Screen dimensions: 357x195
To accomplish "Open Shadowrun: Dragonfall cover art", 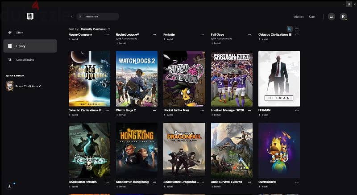I will pyautogui.click(x=184, y=150).
